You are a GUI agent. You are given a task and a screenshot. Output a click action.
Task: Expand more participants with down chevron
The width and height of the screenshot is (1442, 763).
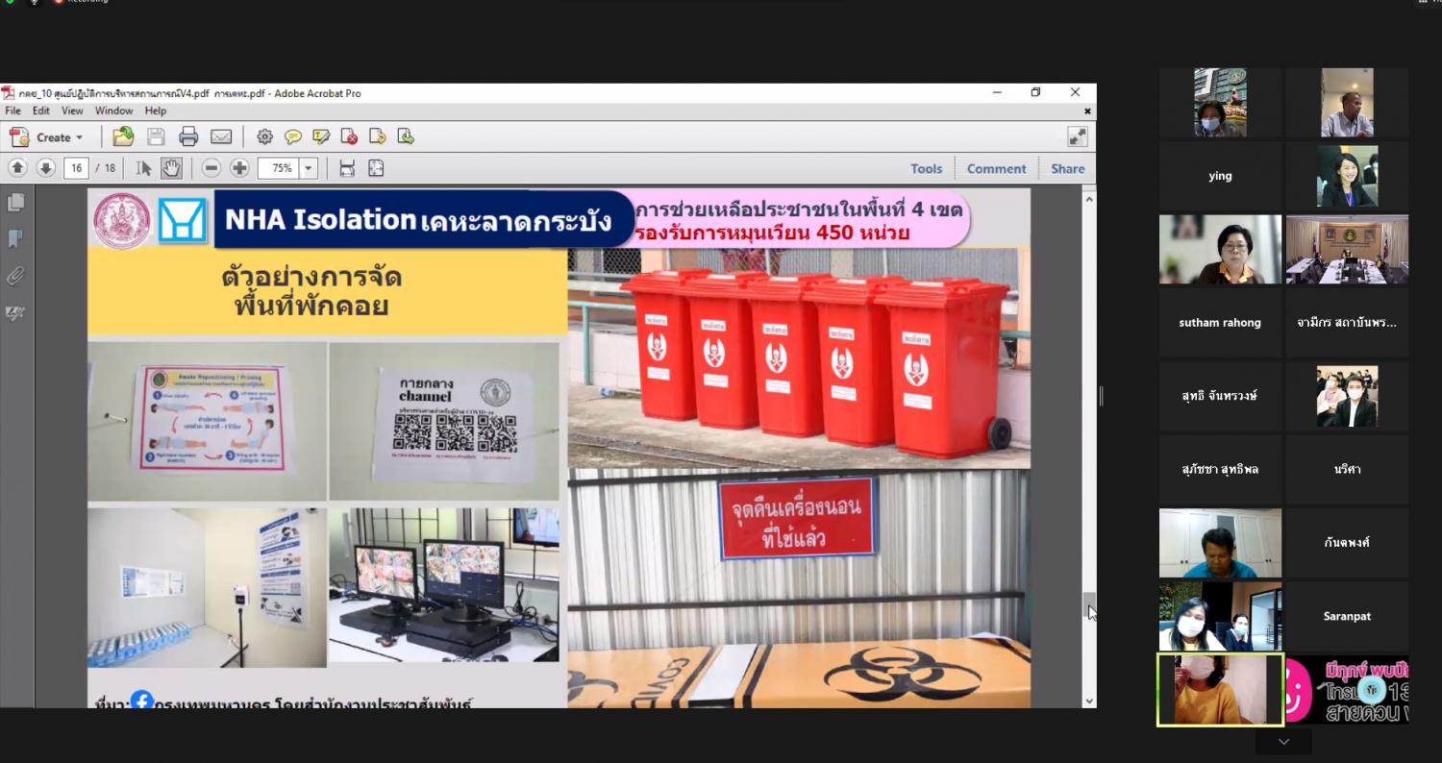pyautogui.click(x=1283, y=742)
